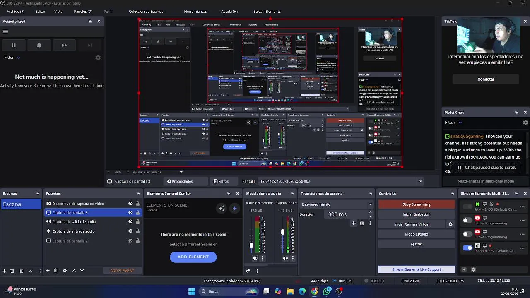The image size is (530, 298).
Task: Open the Pantalla display selection dropdown
Action: coord(340,181)
